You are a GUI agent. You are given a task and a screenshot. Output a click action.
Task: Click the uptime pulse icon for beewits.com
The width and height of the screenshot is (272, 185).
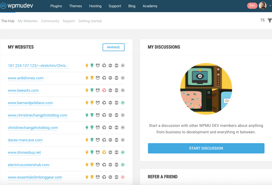[x=110, y=90]
